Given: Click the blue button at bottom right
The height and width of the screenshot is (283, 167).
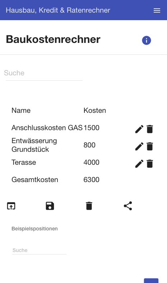Looking at the screenshot, I should pyautogui.click(x=151, y=280).
